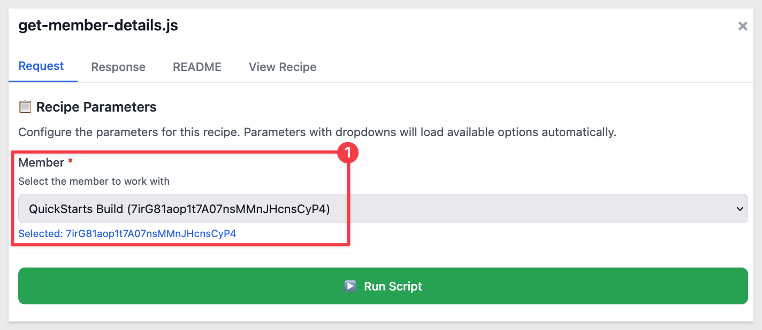Expand the Member dropdown chevron arrow
Image resolution: width=762 pixels, height=330 pixels.
tap(740, 209)
